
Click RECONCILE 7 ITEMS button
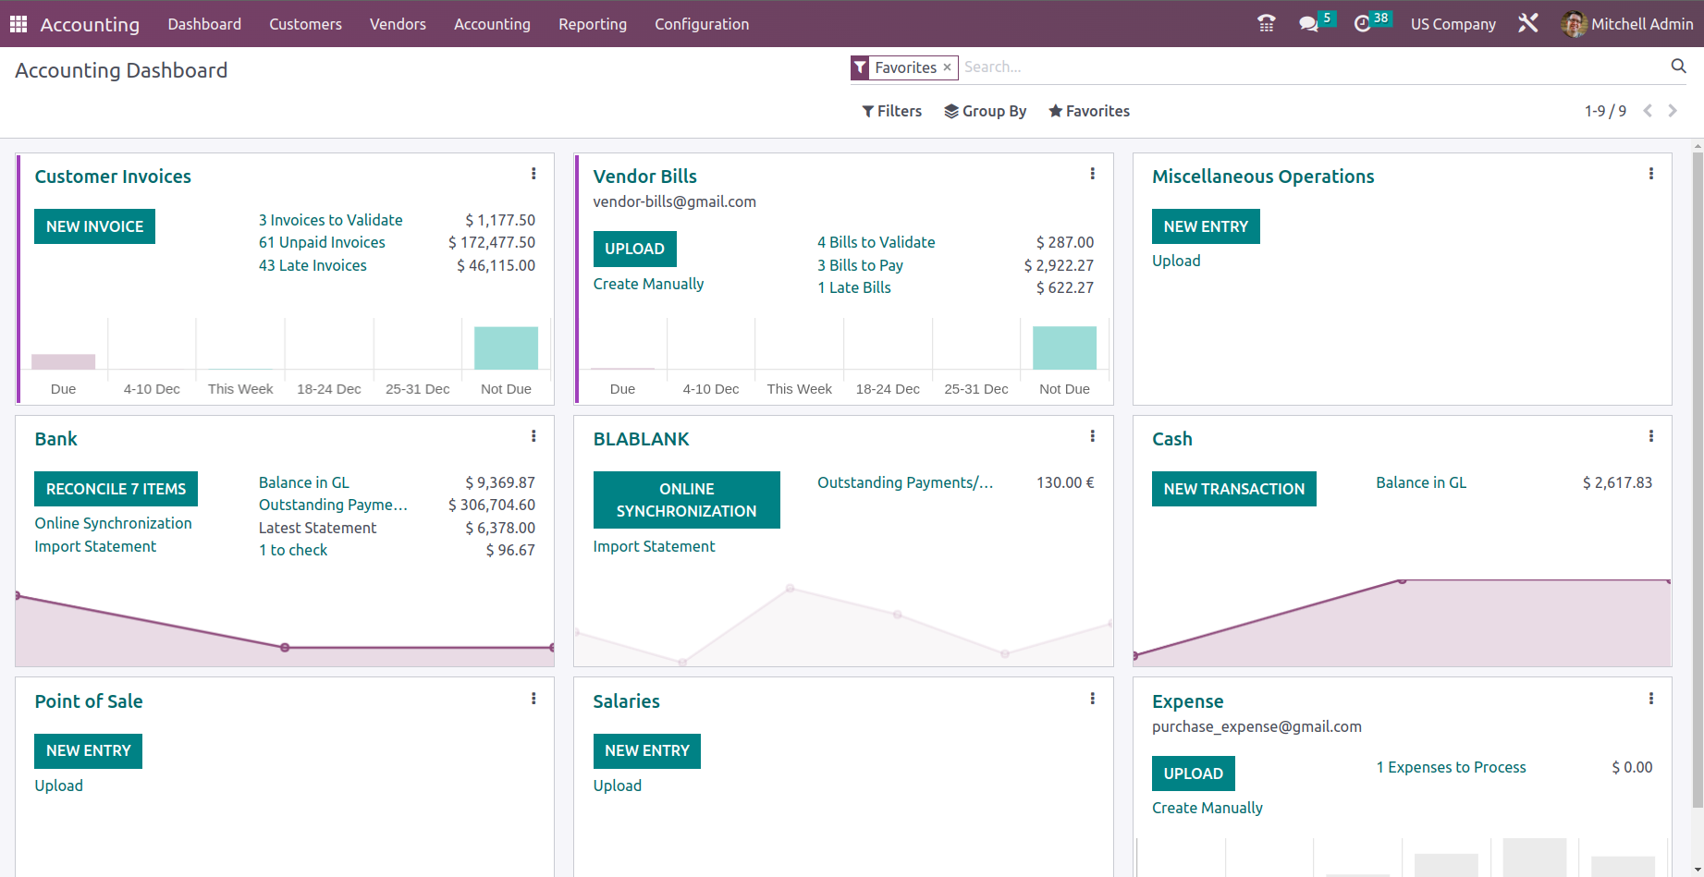click(x=116, y=489)
